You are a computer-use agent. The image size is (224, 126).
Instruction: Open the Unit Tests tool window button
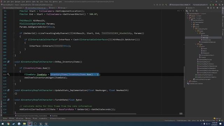coord(20,118)
